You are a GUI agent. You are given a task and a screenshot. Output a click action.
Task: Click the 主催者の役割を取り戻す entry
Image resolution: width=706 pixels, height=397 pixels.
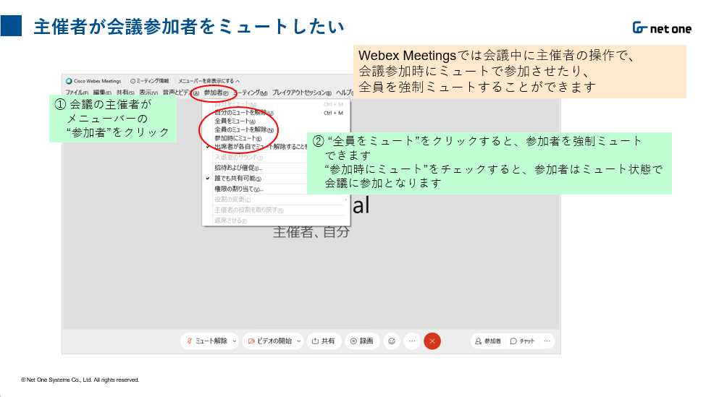[248, 210]
